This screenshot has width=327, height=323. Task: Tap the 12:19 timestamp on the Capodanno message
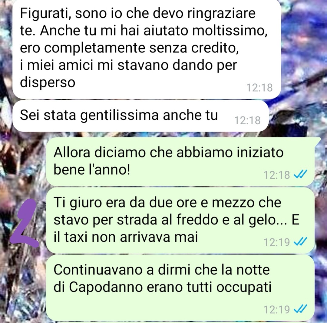tap(277, 309)
